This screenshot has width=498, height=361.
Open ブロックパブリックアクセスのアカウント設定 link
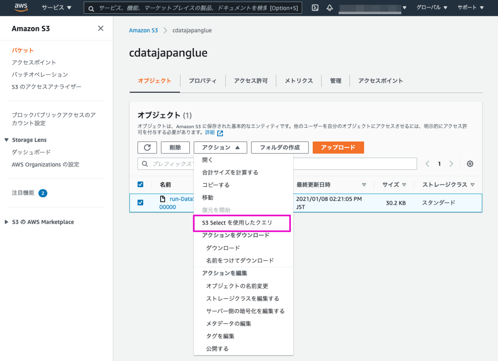tap(54, 119)
